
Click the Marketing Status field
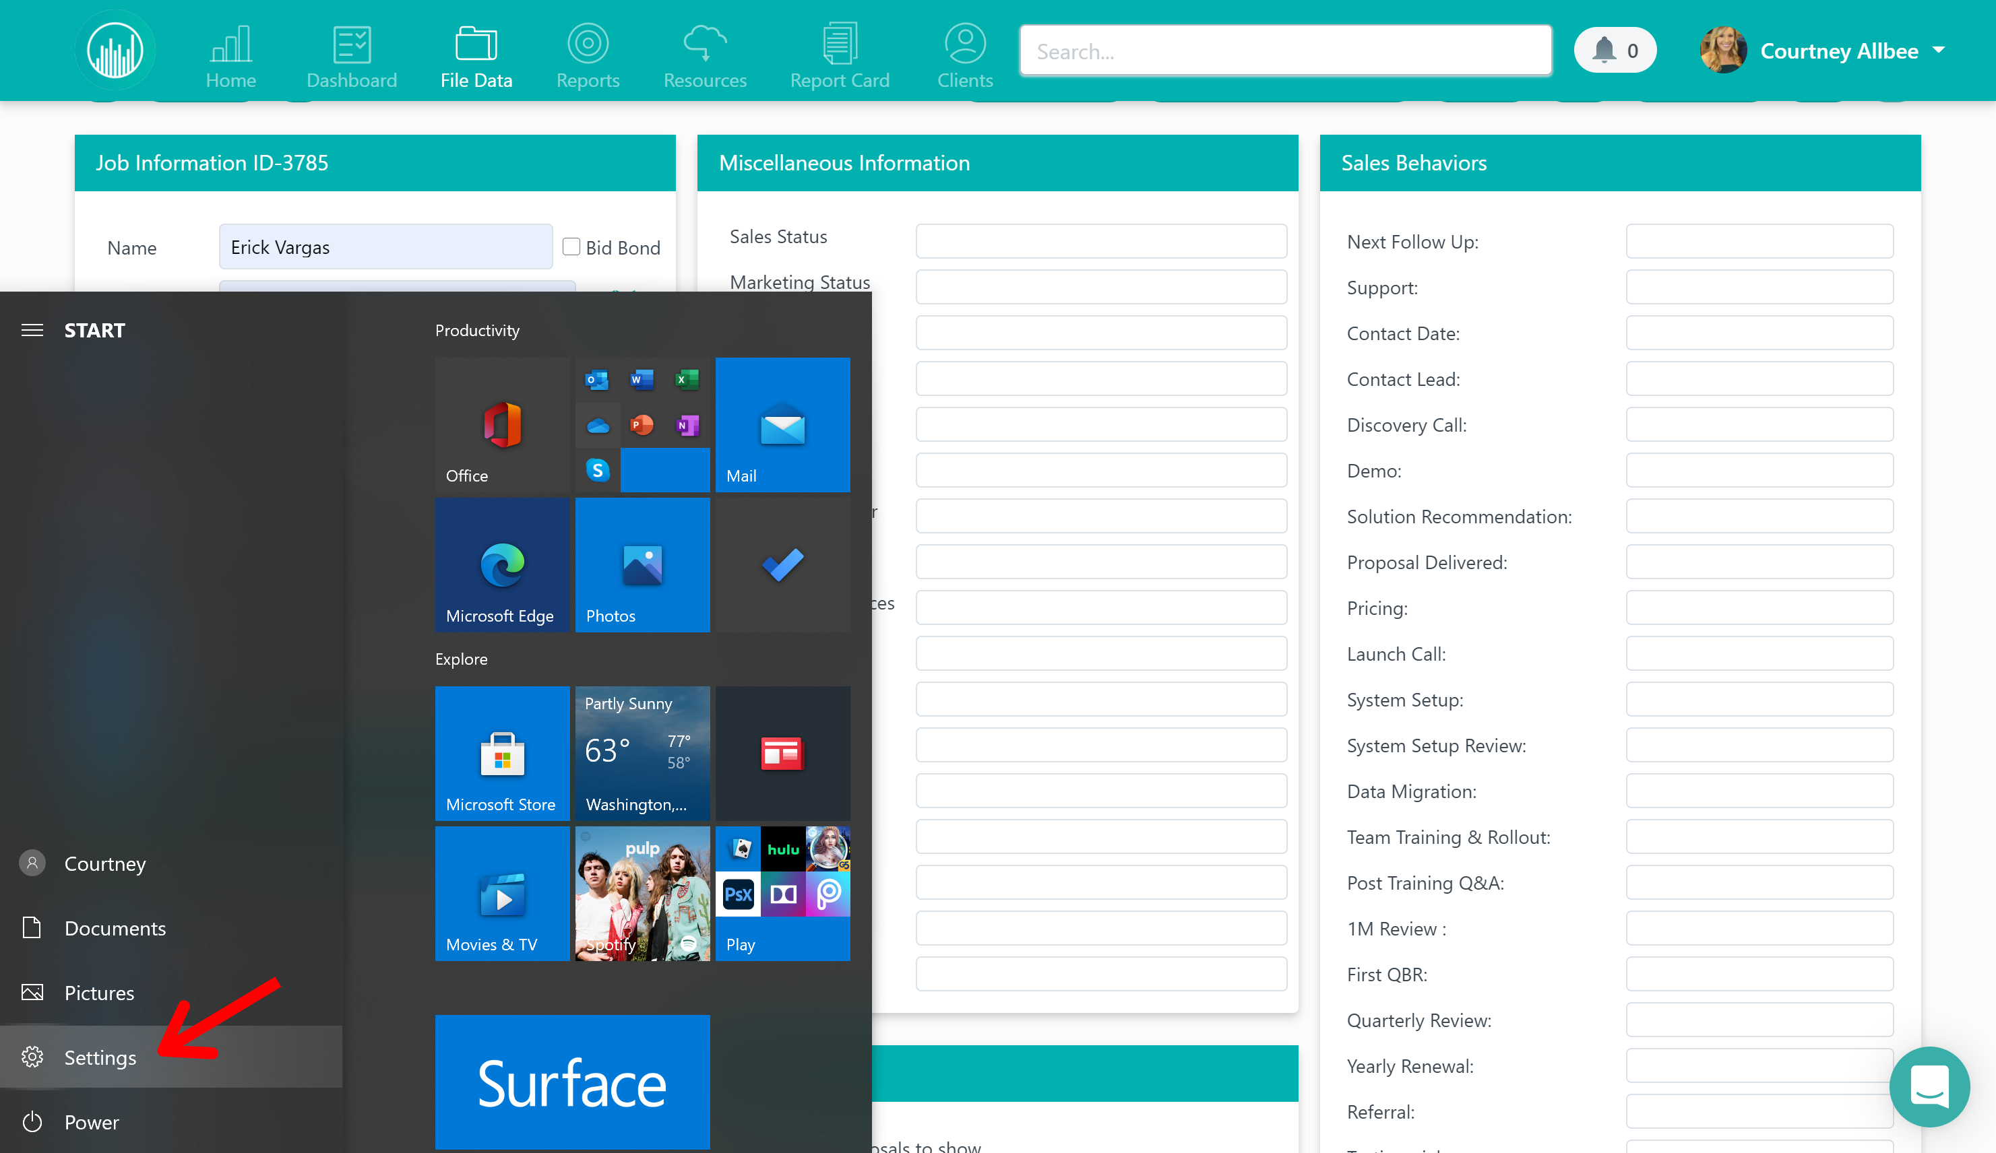coord(1101,286)
